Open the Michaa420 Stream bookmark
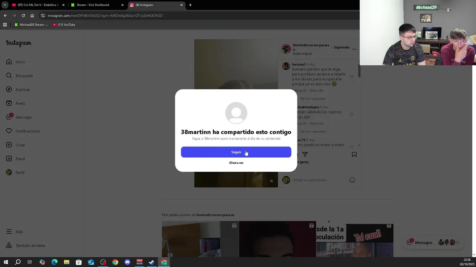This screenshot has height=267, width=476. tap(31, 25)
